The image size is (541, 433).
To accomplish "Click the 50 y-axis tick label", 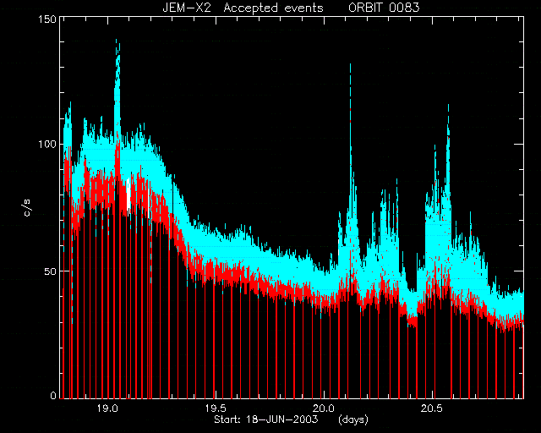I will (51, 271).
